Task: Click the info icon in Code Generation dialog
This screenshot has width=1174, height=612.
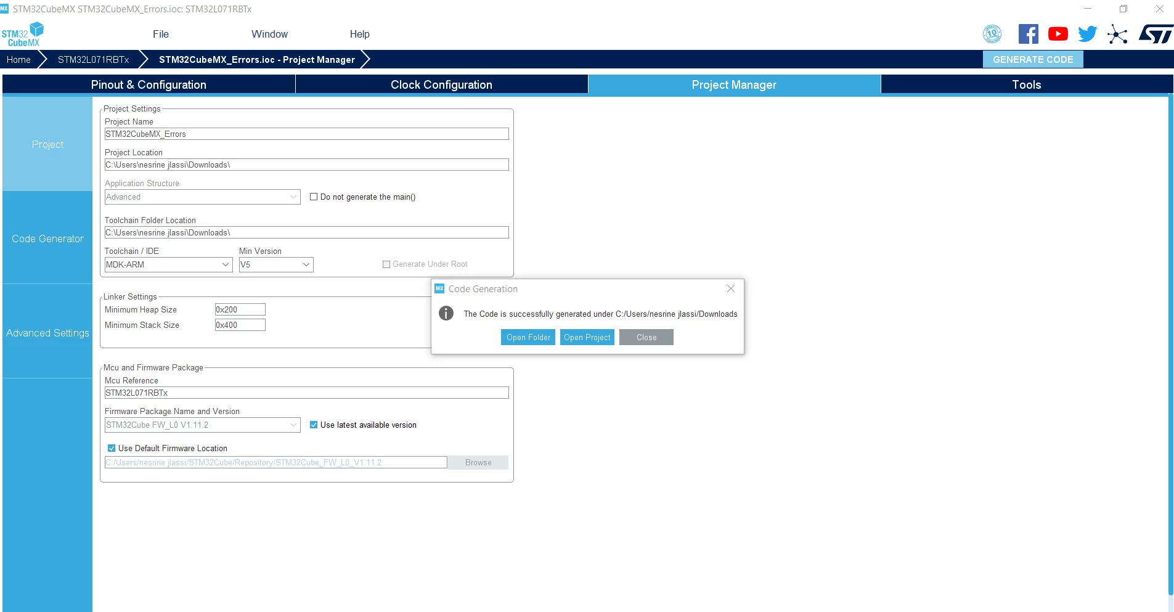Action: tap(446, 313)
